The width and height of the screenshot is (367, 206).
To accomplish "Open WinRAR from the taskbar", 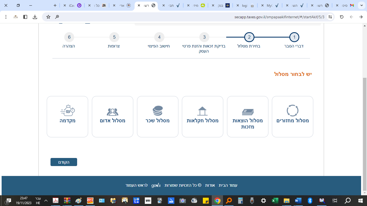I will click(67, 201).
